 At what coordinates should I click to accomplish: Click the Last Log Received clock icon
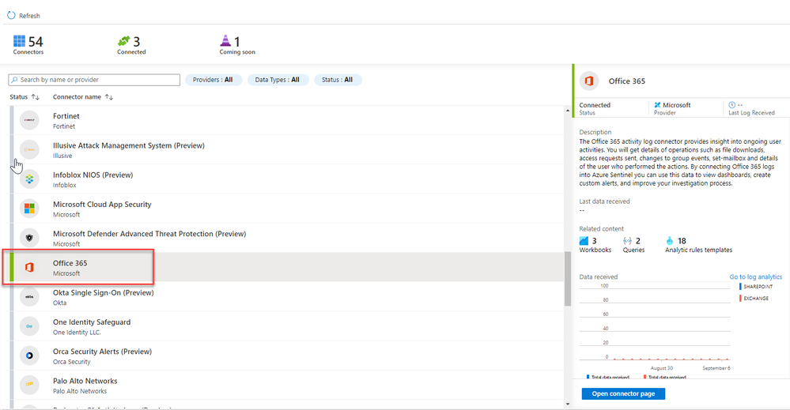coord(732,104)
